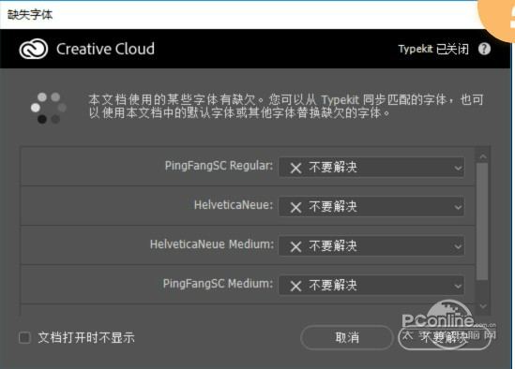This screenshot has width=515, height=369.
Task: Click the font list scrollbar thumb
Action: pos(482,222)
